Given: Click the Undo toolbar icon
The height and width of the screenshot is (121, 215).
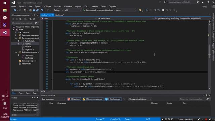Looking at the screenshot, I should click(42, 10).
